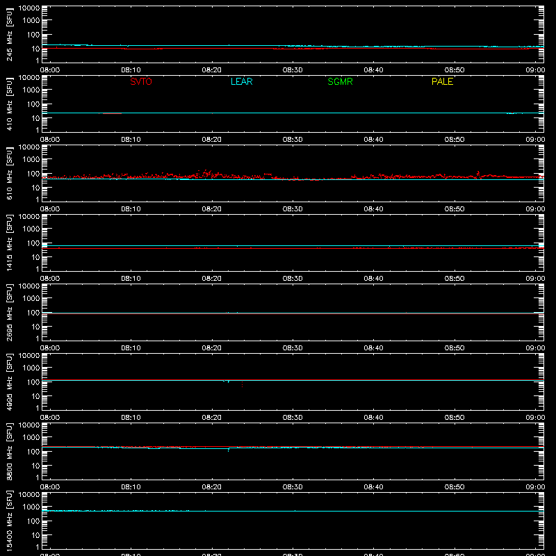Click the 1000 tick label of 15400 MHz panel
The image size is (556, 556).
[31, 507]
